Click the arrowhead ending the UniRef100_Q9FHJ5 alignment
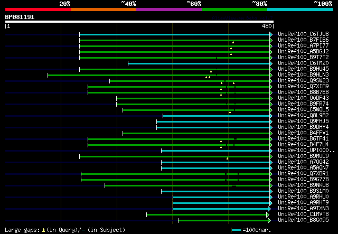This screenshot has width=338, height=234. [271, 122]
